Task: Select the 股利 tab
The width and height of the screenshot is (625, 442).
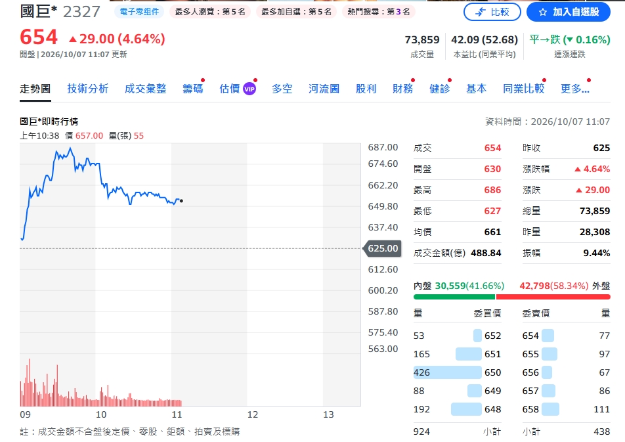Action: tap(366, 89)
